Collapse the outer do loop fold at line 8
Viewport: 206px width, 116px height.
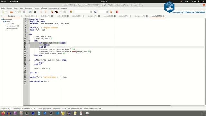(x=29, y=34)
